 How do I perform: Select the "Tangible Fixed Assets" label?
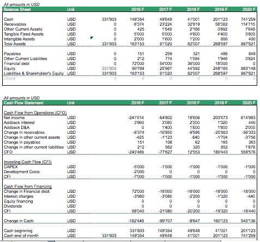(24, 34)
